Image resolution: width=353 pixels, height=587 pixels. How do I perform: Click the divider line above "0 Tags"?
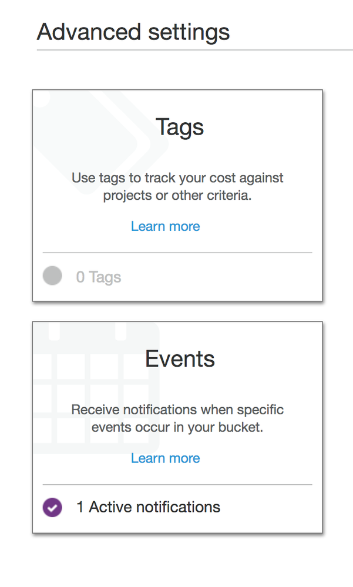point(177,253)
